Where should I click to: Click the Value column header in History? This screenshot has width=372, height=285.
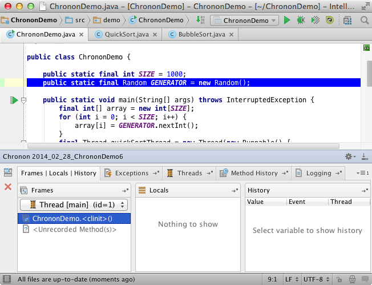point(266,202)
